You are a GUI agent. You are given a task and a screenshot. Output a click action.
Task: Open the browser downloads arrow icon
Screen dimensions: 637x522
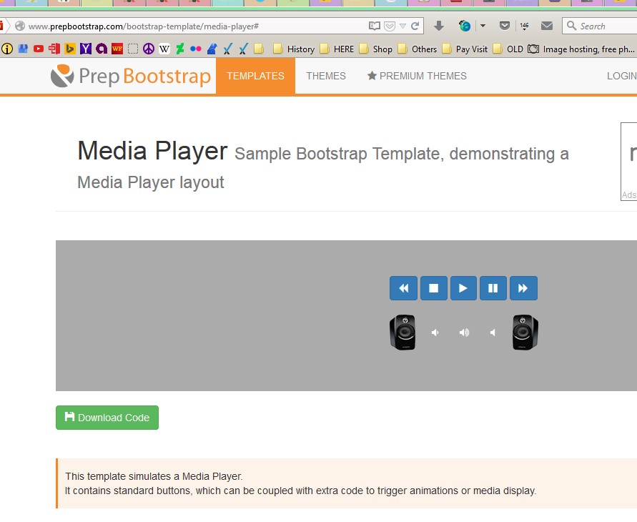[x=439, y=26]
